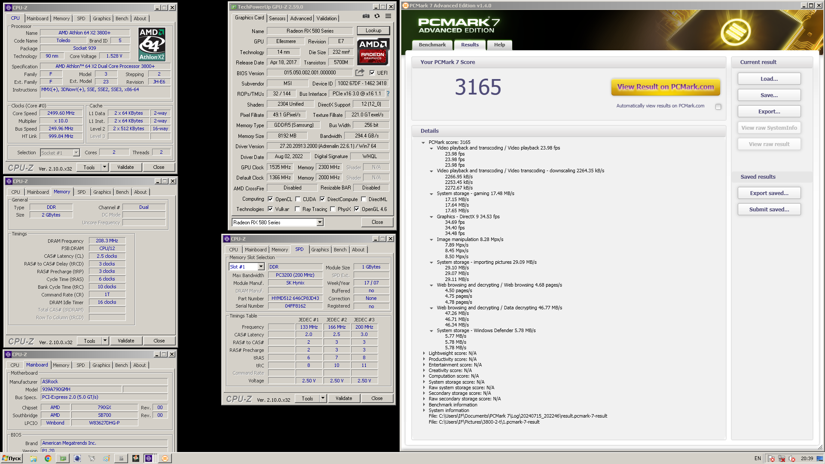Click the jet plane taskbar icon
The image size is (825, 464).
coord(92,458)
